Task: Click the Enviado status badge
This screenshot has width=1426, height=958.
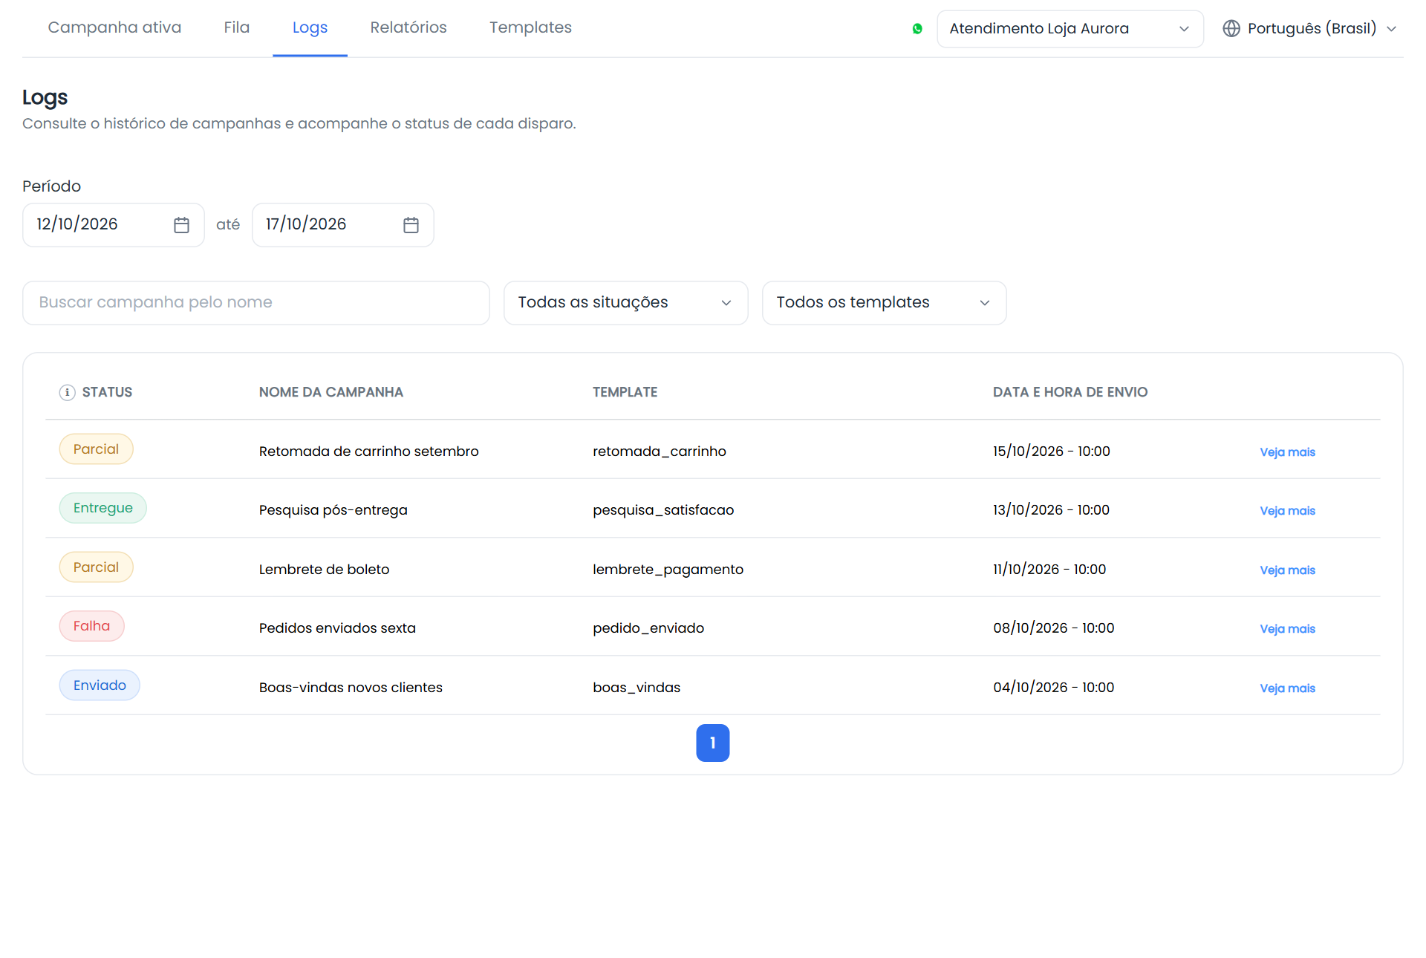Action: pyautogui.click(x=100, y=685)
